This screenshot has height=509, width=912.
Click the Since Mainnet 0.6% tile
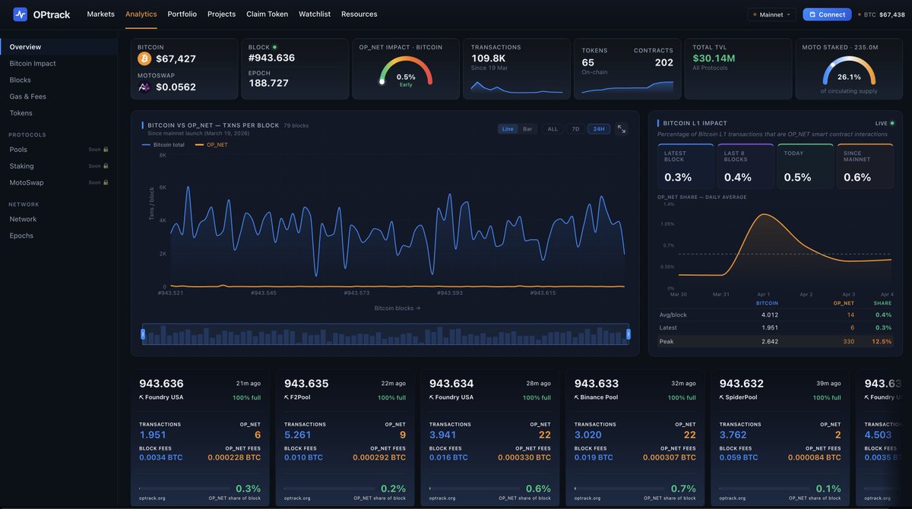[865, 167]
